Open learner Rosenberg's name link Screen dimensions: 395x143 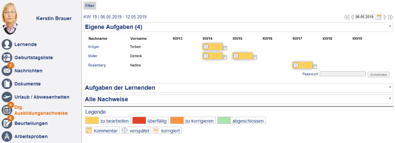coord(97,65)
